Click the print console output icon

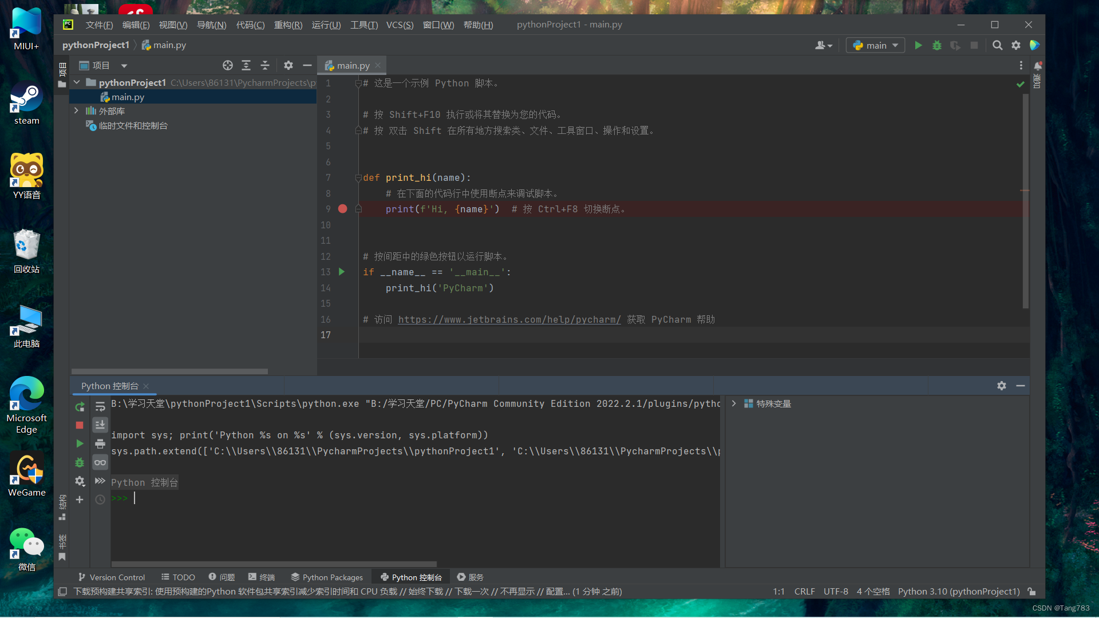tap(100, 444)
